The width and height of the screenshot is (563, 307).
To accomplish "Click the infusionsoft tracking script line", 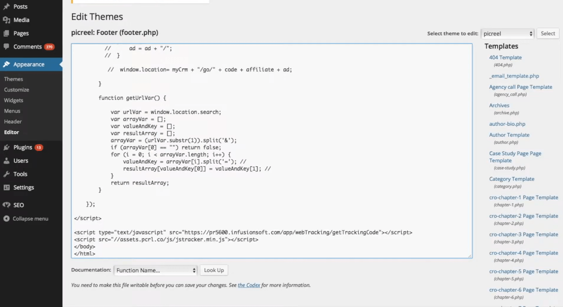I will 243,232.
